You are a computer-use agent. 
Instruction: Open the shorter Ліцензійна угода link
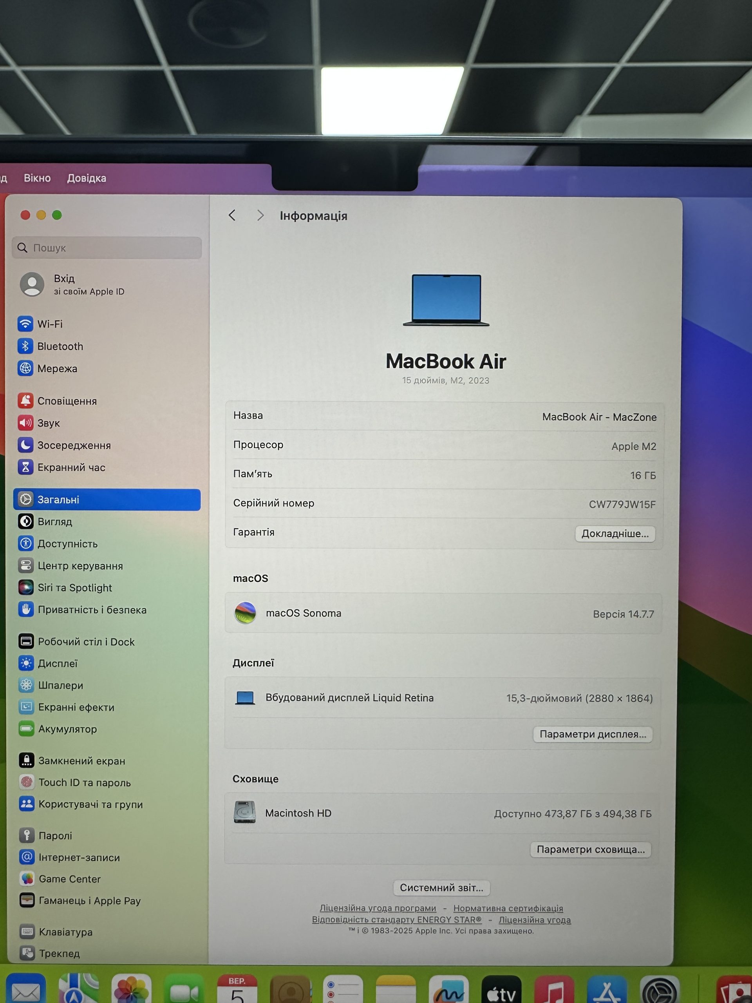pos(535,920)
